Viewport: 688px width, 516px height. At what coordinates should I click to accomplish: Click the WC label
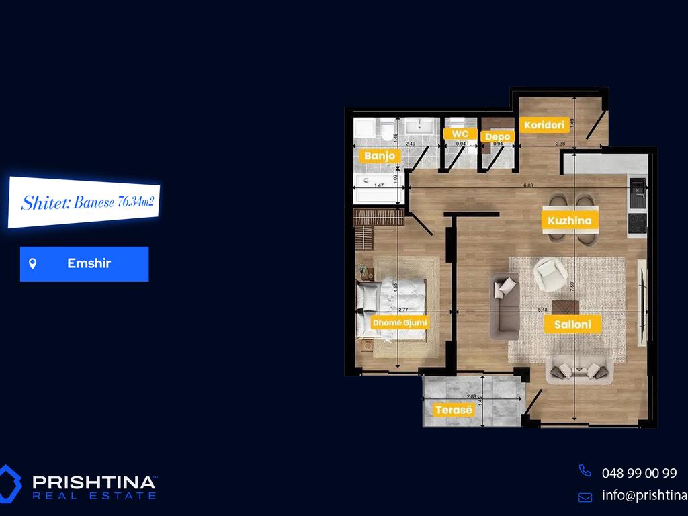[460, 134]
